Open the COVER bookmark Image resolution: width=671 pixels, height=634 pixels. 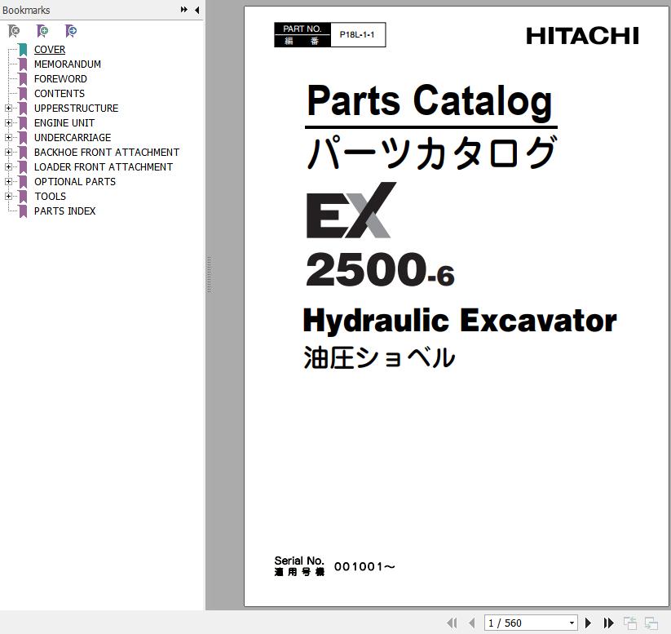pos(50,50)
